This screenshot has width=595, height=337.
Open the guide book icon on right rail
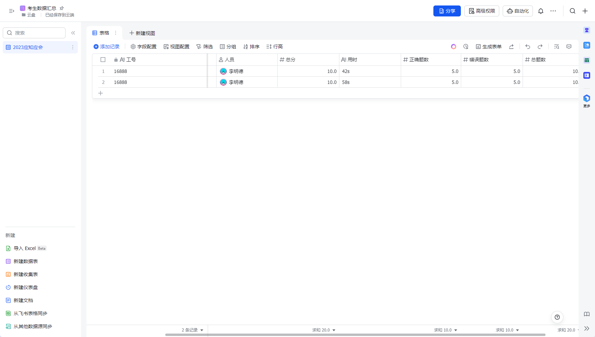click(x=587, y=314)
